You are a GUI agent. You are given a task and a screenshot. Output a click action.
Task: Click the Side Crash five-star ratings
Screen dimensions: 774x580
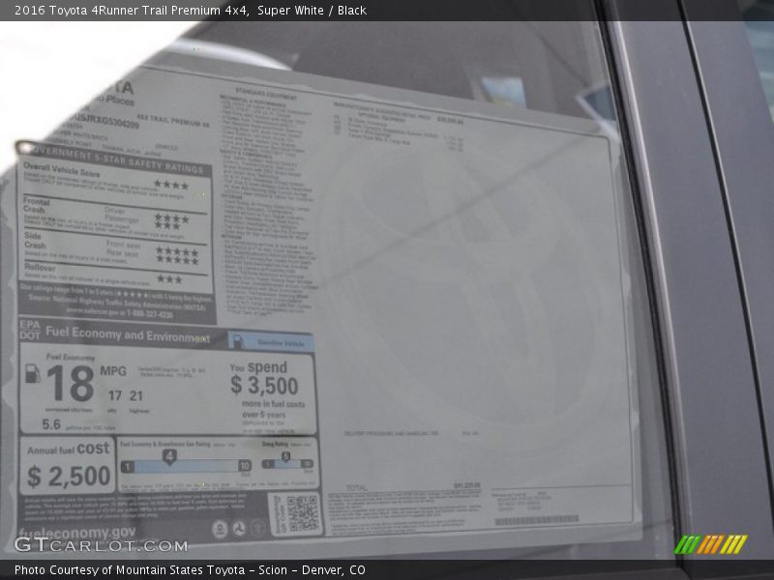177,256
